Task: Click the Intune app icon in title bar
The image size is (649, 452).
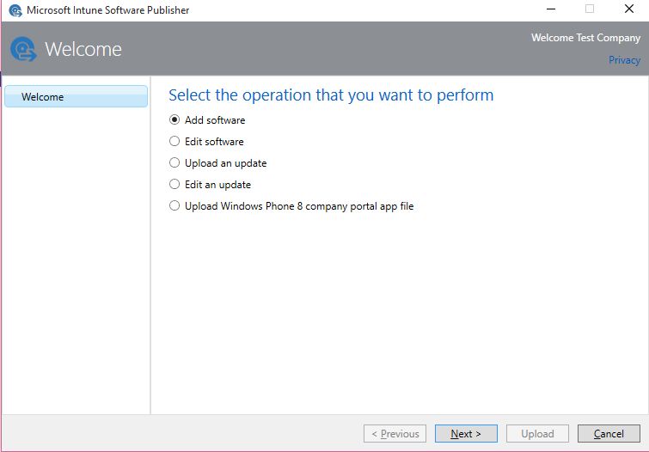Action: point(15,10)
